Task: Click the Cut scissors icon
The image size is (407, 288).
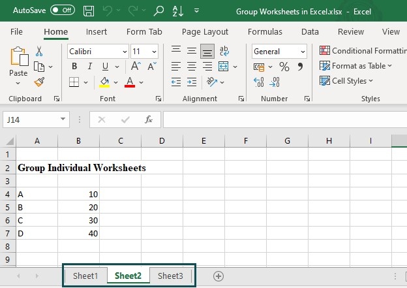Action: click(x=39, y=51)
